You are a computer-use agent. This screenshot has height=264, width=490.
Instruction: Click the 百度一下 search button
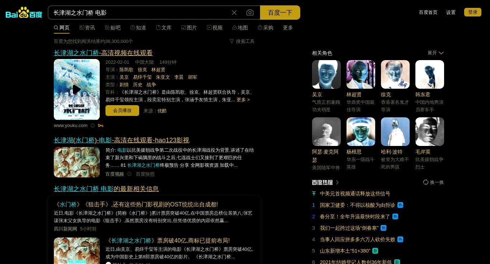280,13
